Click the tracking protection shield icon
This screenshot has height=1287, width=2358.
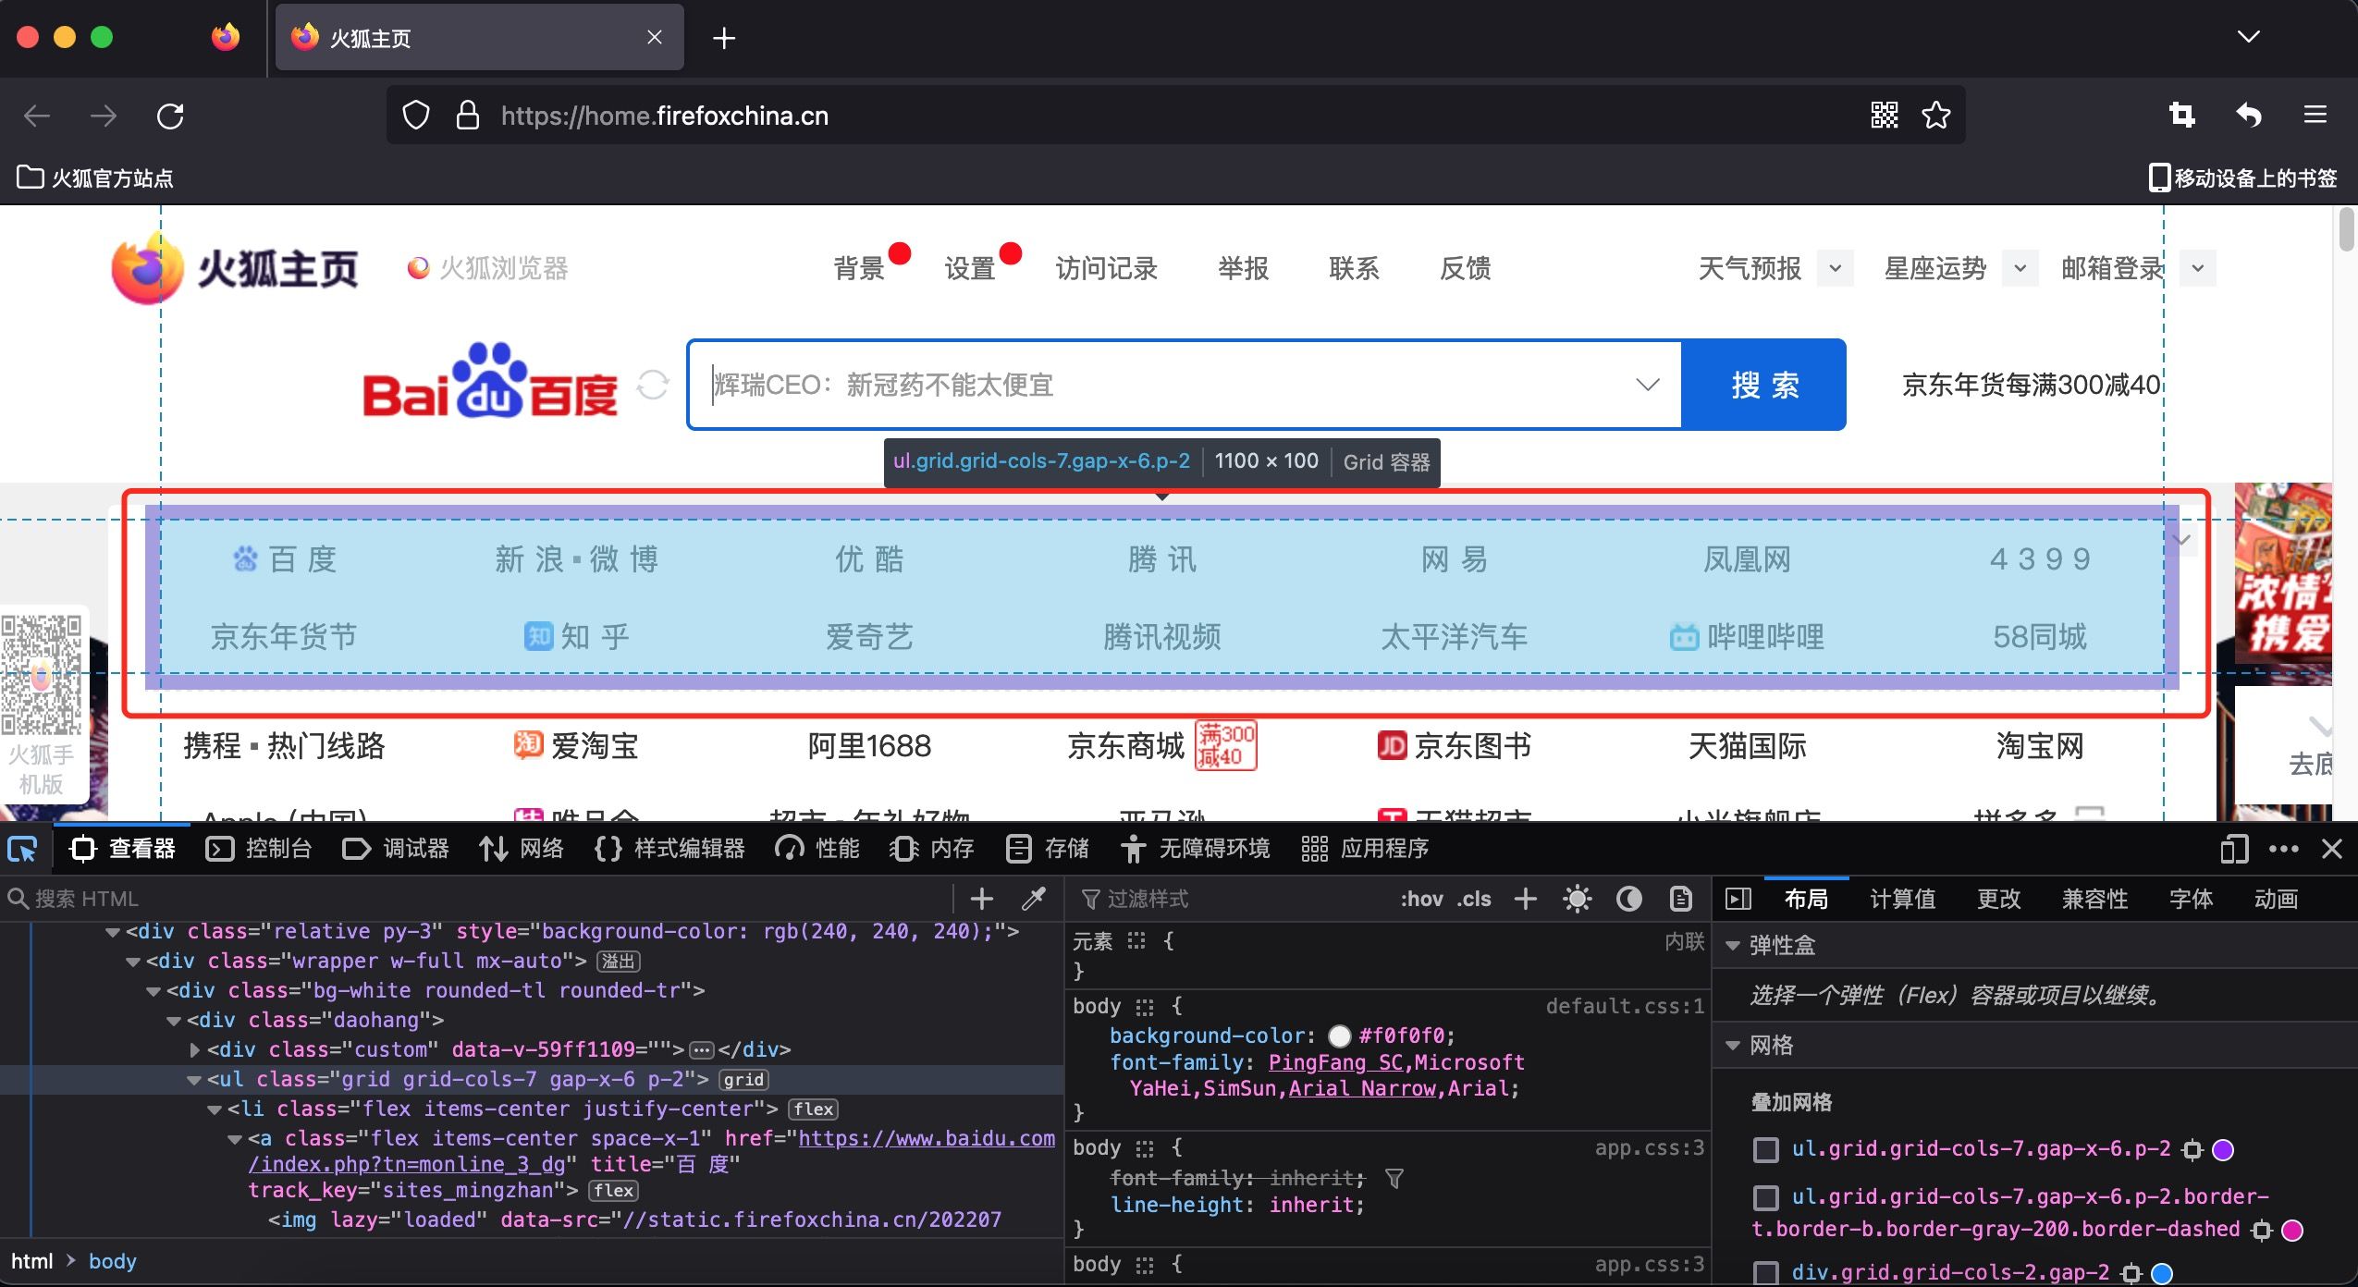416,116
